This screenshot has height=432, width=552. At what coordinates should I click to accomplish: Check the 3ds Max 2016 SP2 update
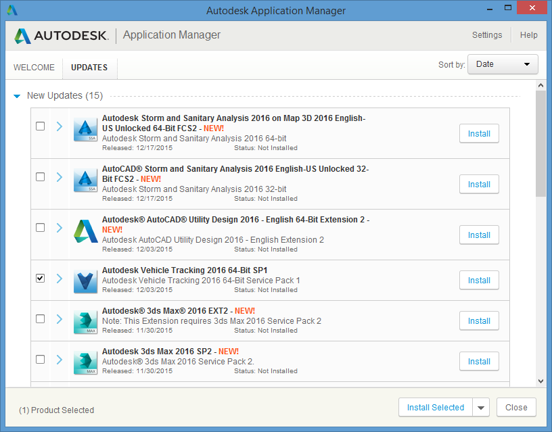pos(41,359)
